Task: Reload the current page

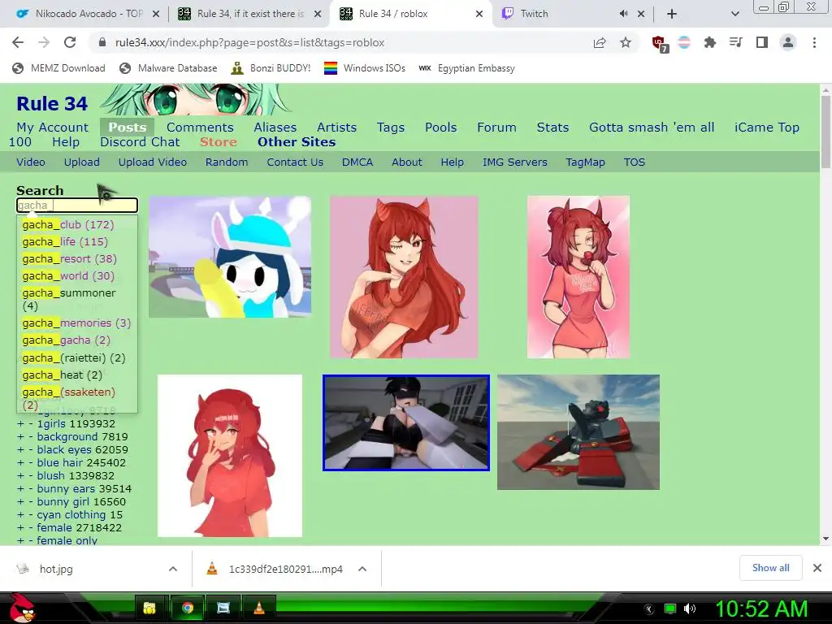Action: 70,42
